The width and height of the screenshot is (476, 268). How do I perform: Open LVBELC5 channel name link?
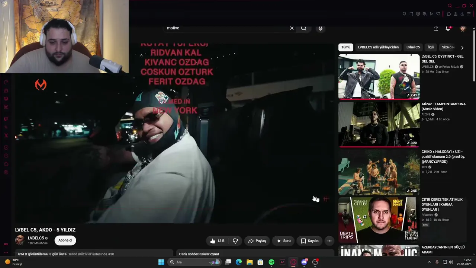click(x=36, y=238)
